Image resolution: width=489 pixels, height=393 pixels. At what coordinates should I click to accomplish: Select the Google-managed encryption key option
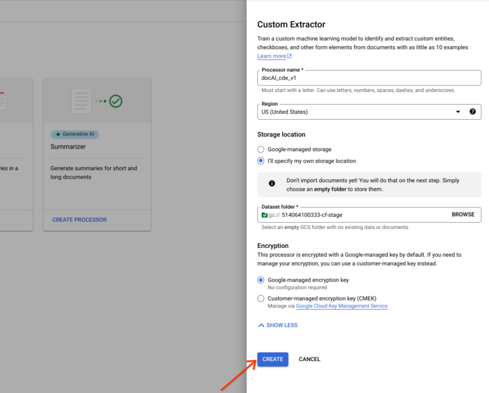click(261, 280)
